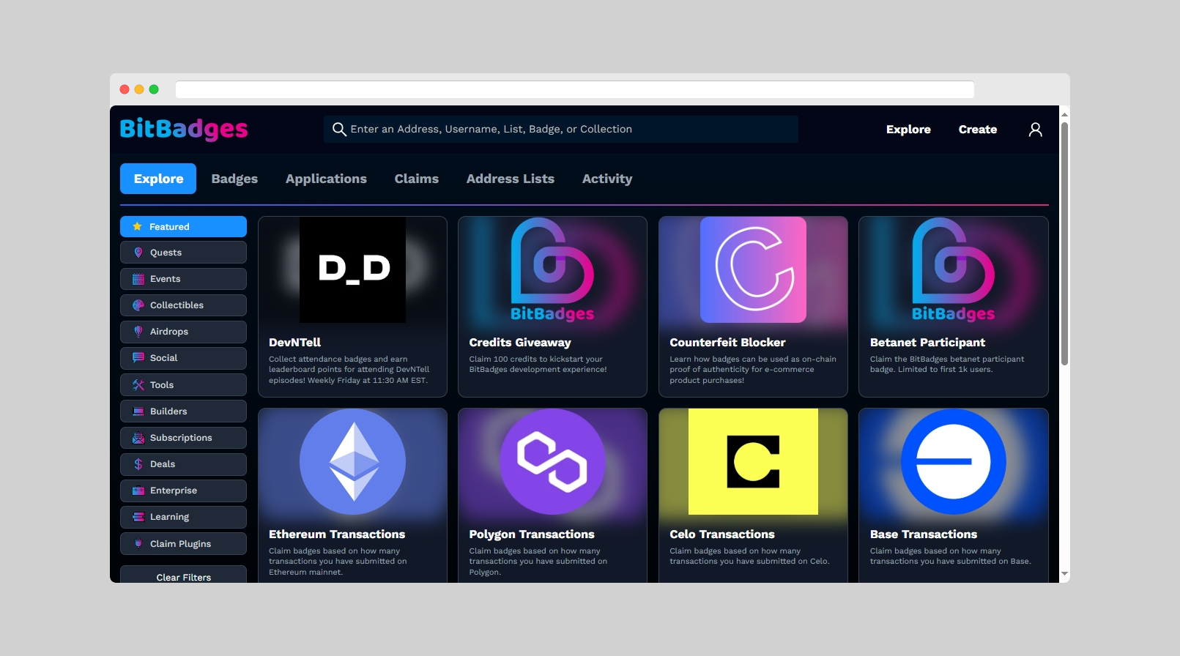Image resolution: width=1180 pixels, height=656 pixels.
Task: Filter by Enterprise label
Action: 174,491
